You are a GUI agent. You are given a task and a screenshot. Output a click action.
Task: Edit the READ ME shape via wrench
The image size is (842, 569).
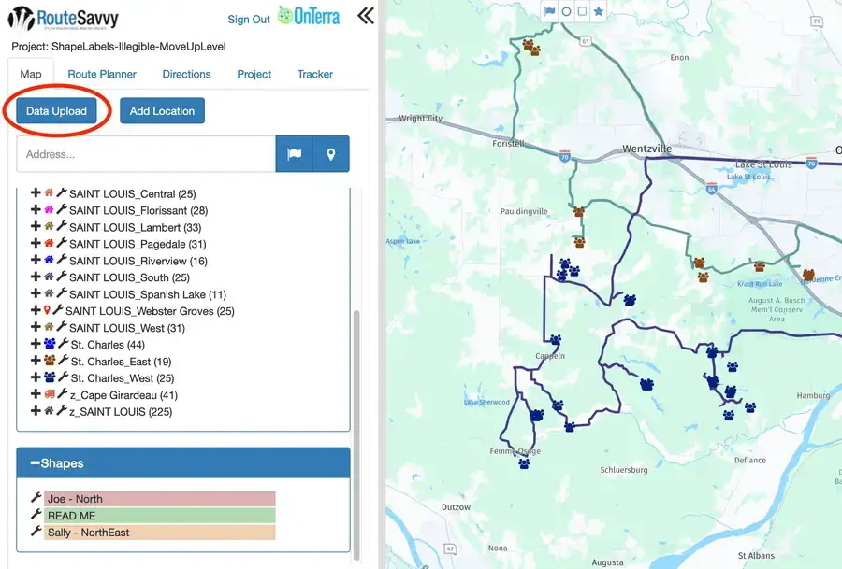36,514
